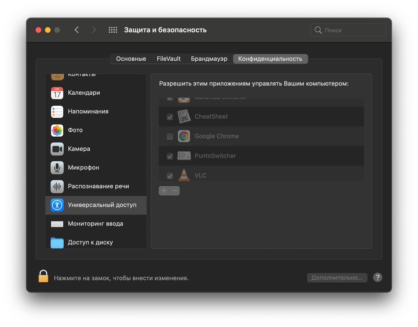Select the Photos flower icon
Screen dimensions: 418x327
click(x=57, y=130)
